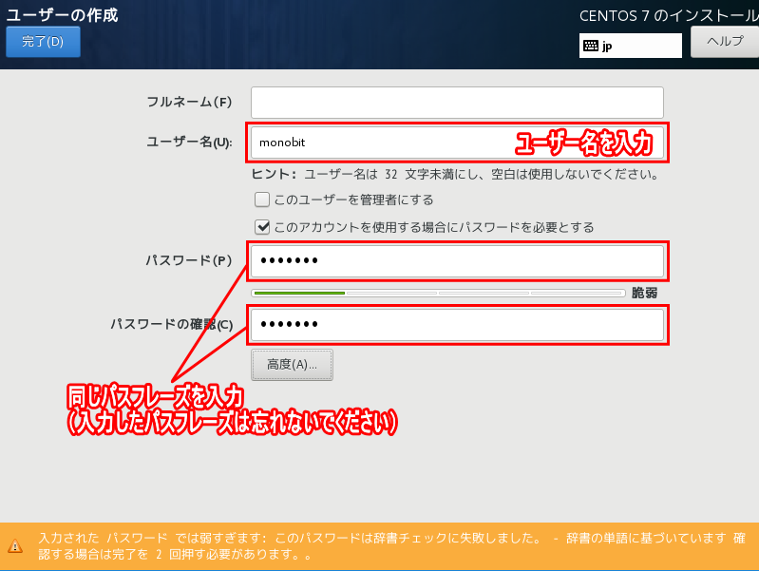The width and height of the screenshot is (759, 571).
Task: Focus the フルネーム(F) full name field
Action: pos(457,103)
